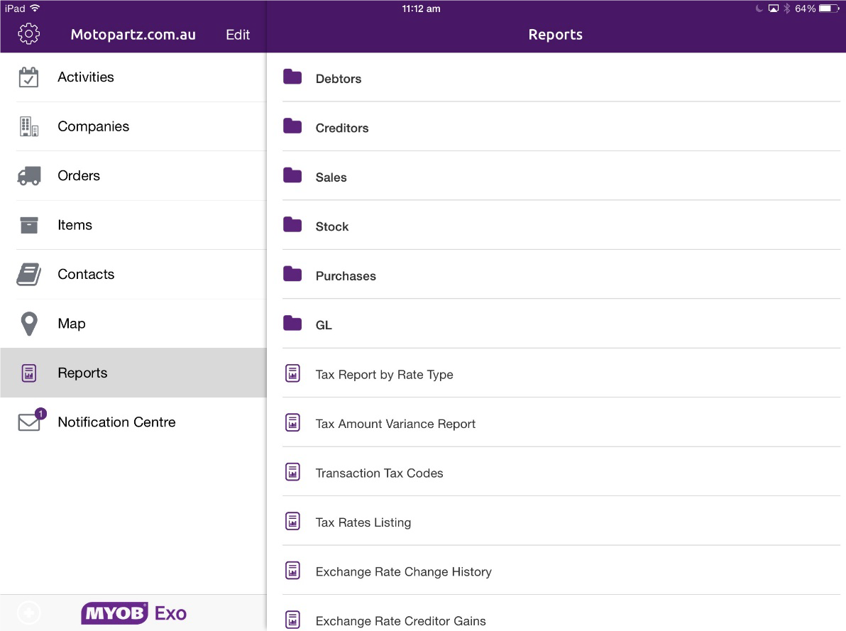
Task: Open the settings gear icon
Action: (28, 34)
